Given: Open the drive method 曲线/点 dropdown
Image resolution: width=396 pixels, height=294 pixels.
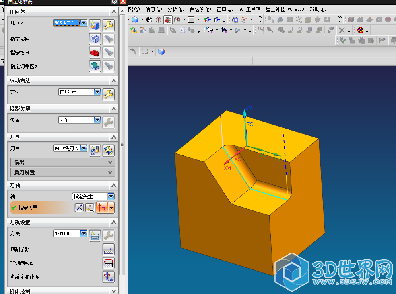Looking at the screenshot, I should coord(97,92).
